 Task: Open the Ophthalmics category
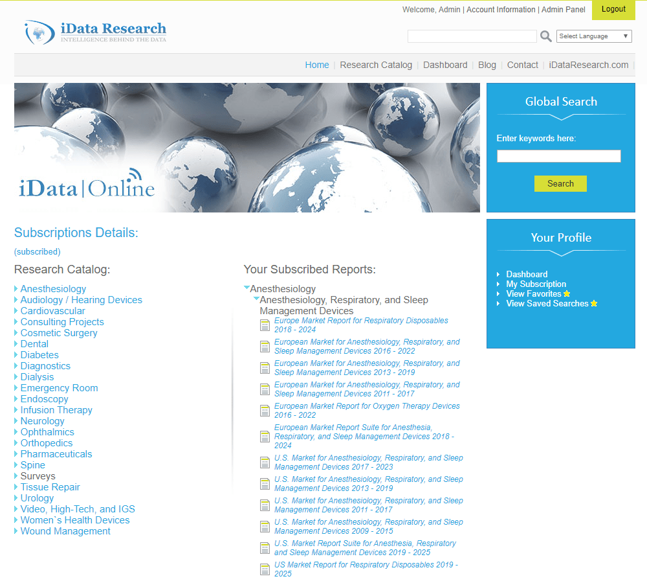[47, 432]
